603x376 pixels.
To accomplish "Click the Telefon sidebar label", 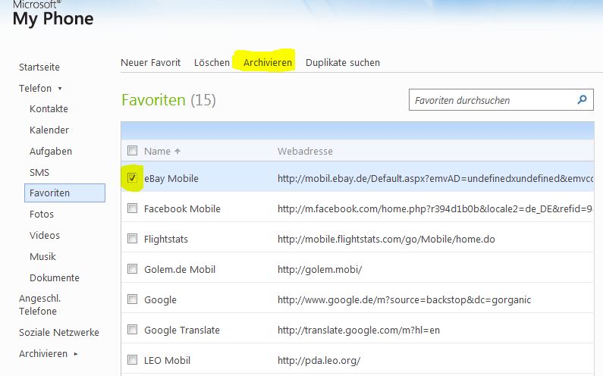I will pyautogui.click(x=35, y=89).
